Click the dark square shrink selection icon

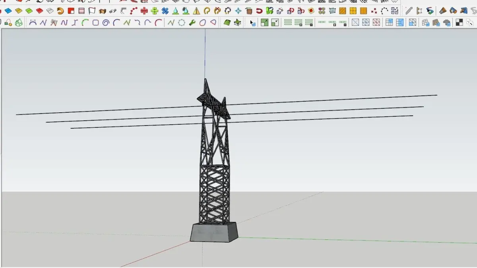275,23
